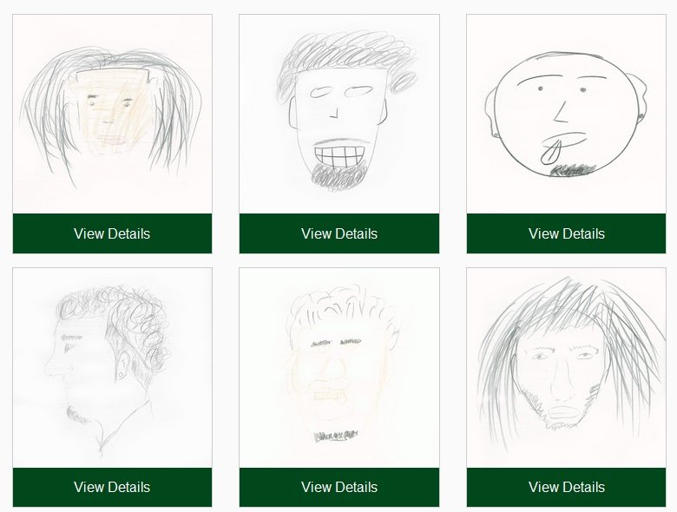Image resolution: width=677 pixels, height=512 pixels.
Task: Pick the portrait with dot eyes and big ears
Action: 566,114
